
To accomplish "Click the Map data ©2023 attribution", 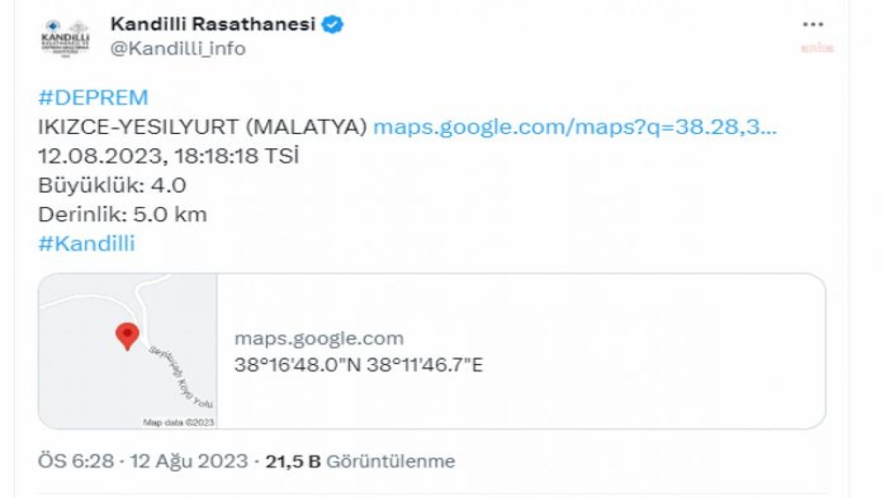I will click(x=178, y=422).
